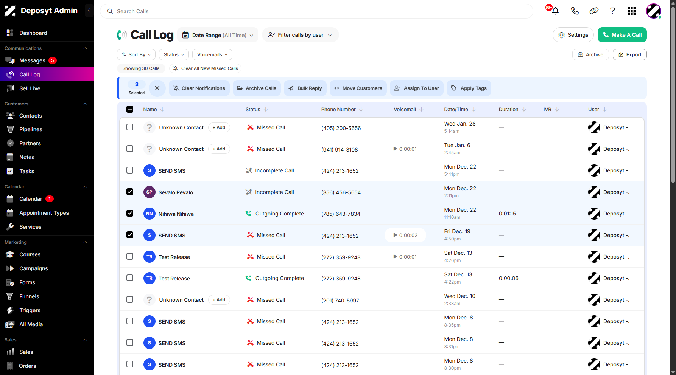676x375 pixels.
Task: Uncheck the Sevalo Pevalo row checkbox
Action: 130,192
